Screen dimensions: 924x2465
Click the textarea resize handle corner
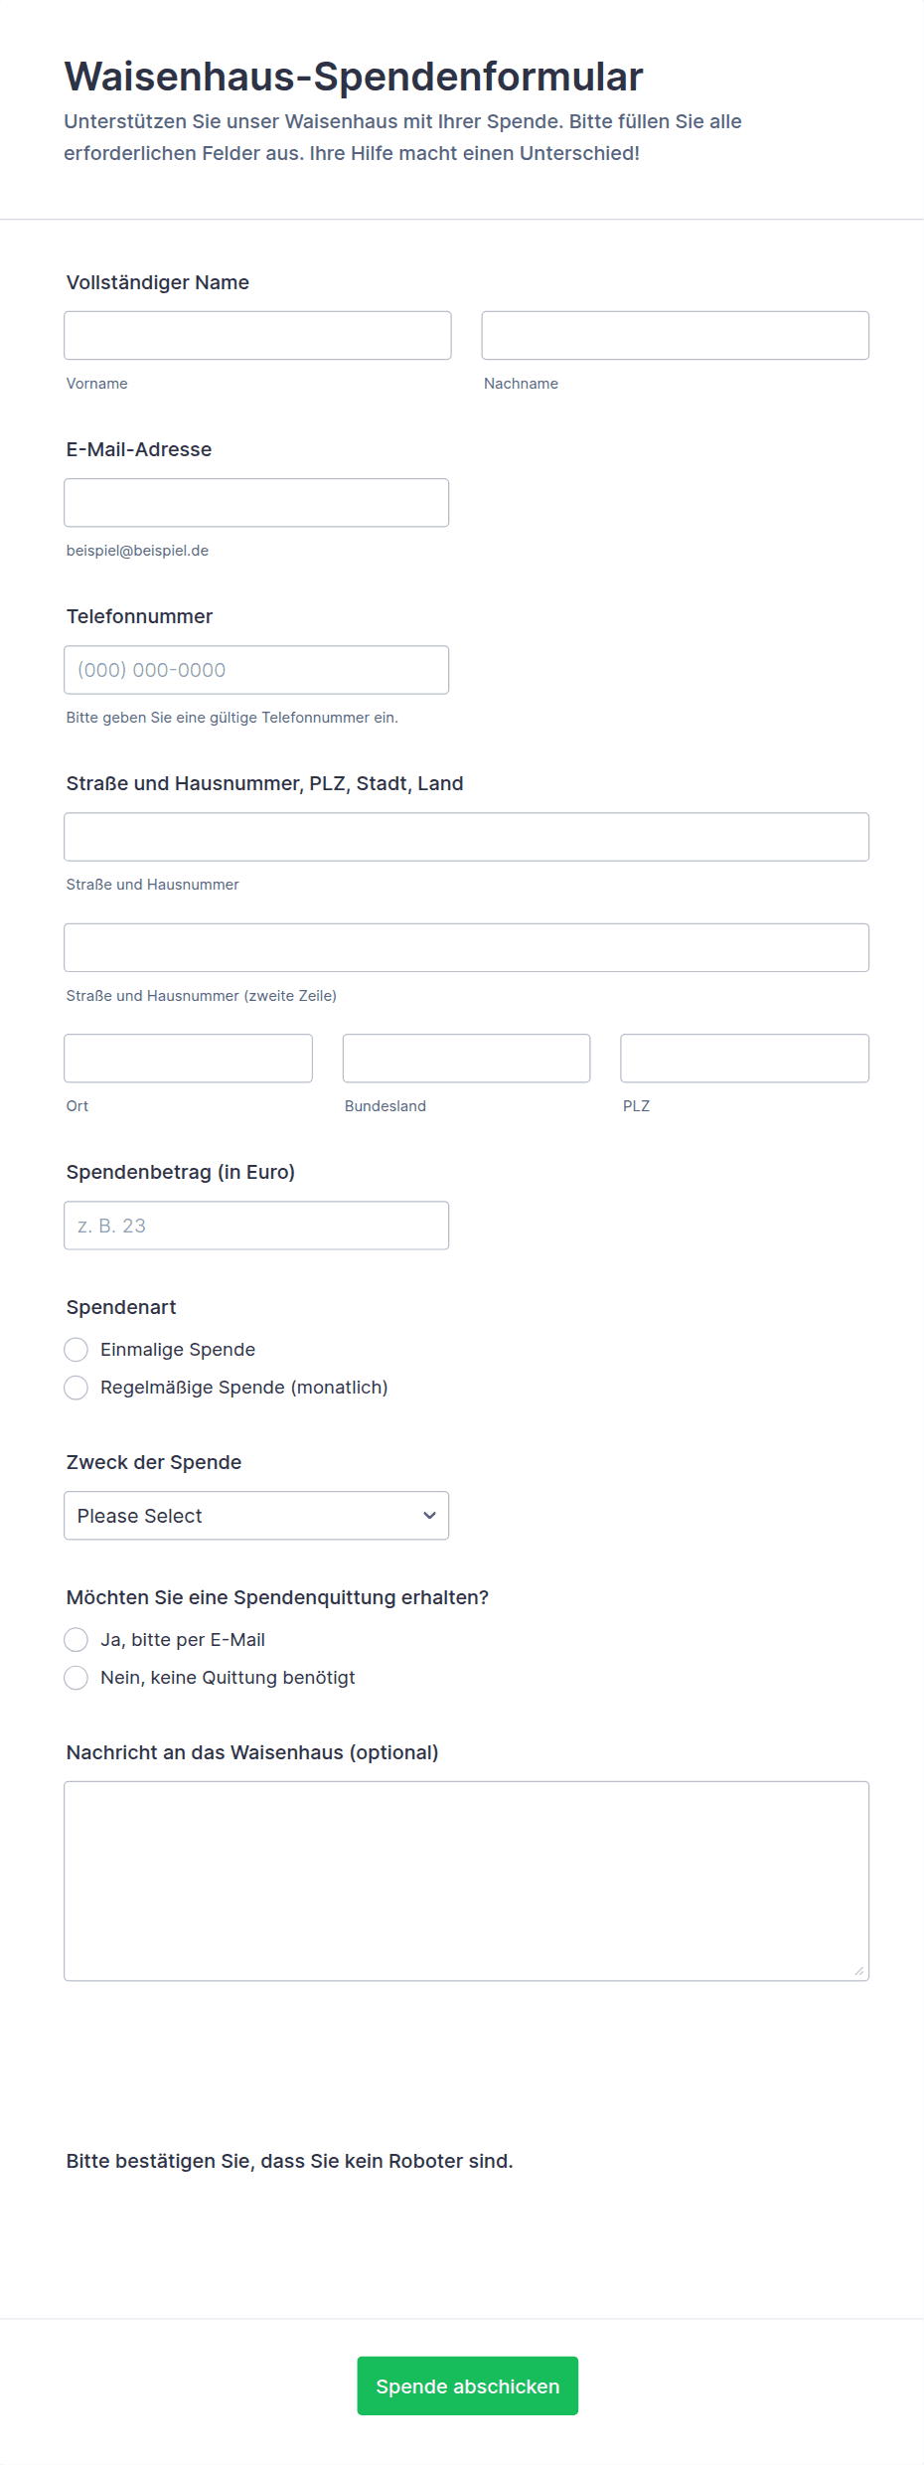point(859,1971)
